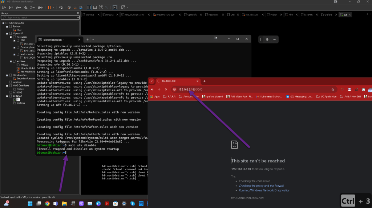Screen dimensions: 372x208
Task: Click the Take Snapshot clock icon
Action: 69,7
